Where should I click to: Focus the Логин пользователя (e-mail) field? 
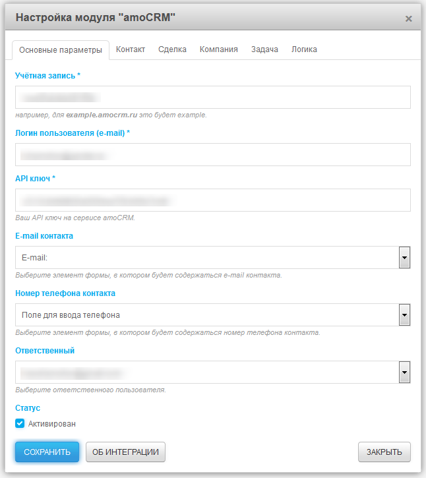coord(212,155)
